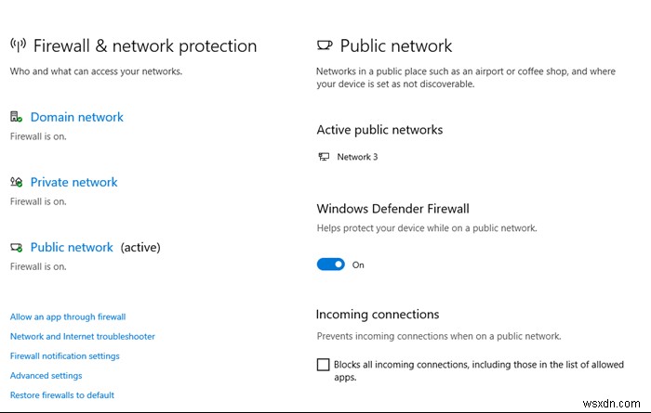This screenshot has width=651, height=413.
Task: Open the Domain network settings link
Action: click(76, 117)
